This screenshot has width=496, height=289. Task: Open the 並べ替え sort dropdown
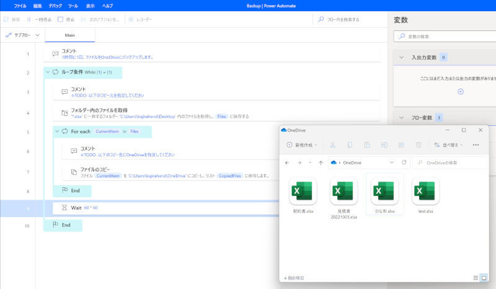pos(448,145)
